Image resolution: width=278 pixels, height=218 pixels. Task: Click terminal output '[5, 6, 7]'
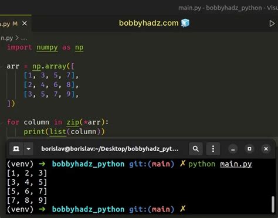click(x=27, y=191)
